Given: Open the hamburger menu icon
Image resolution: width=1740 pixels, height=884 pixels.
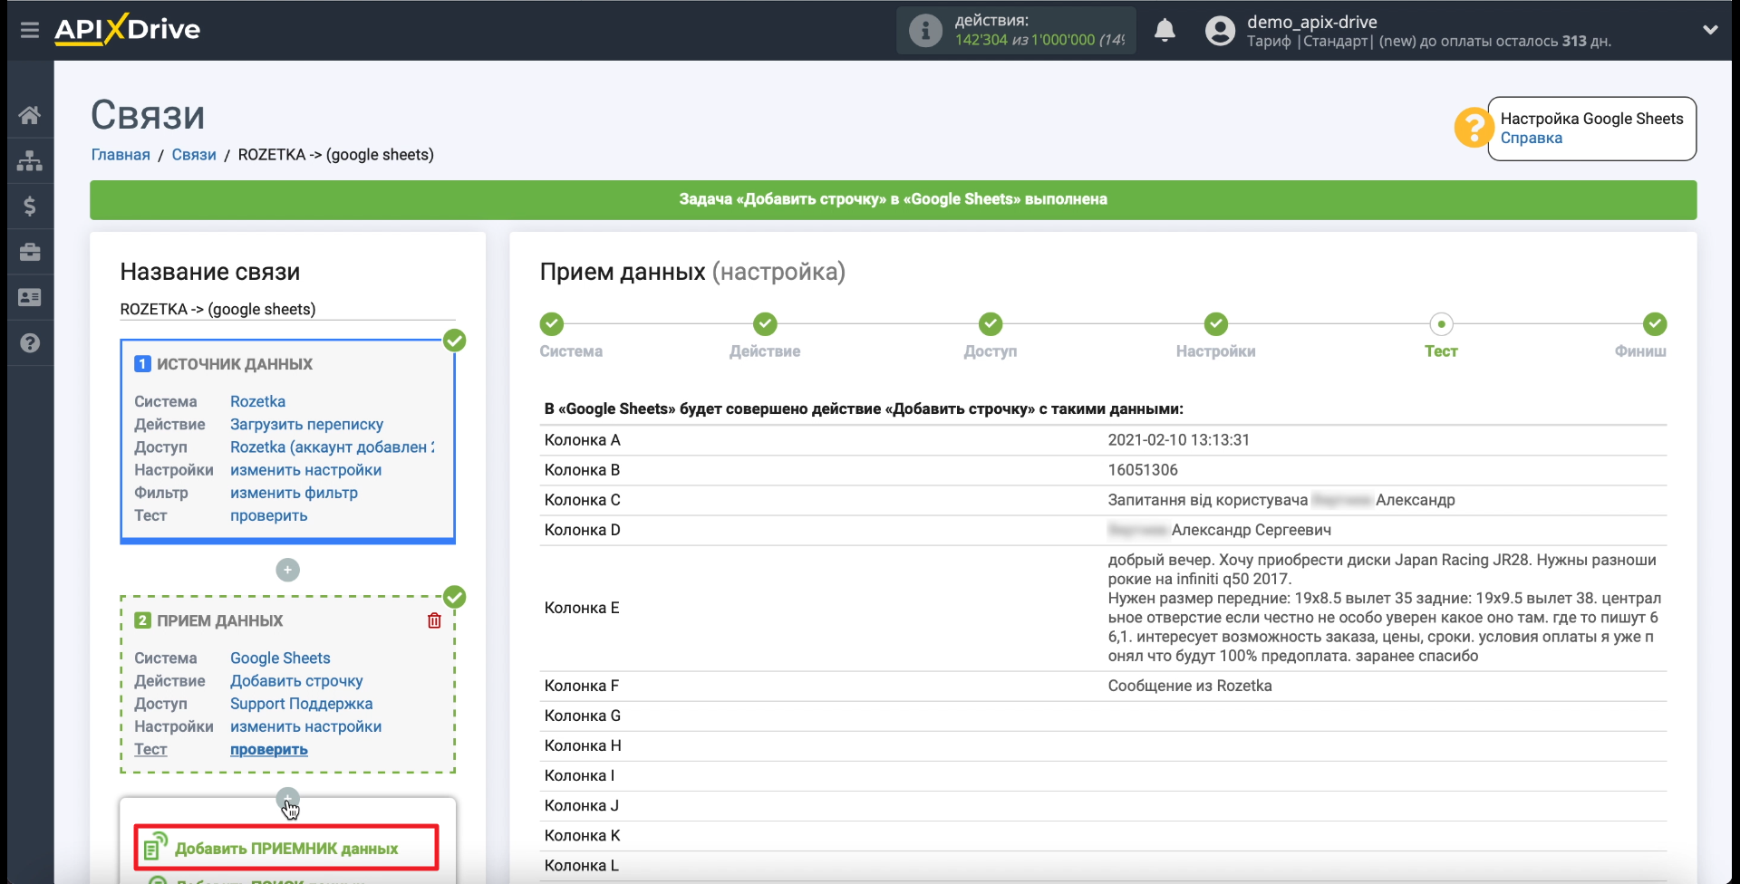Looking at the screenshot, I should [30, 30].
